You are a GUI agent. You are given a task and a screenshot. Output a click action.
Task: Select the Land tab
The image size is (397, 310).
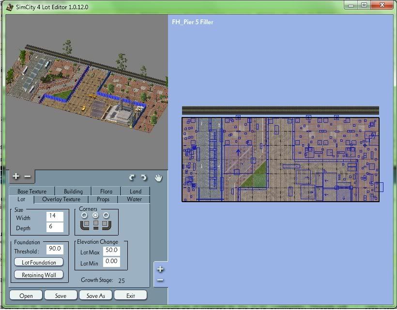coord(136,191)
